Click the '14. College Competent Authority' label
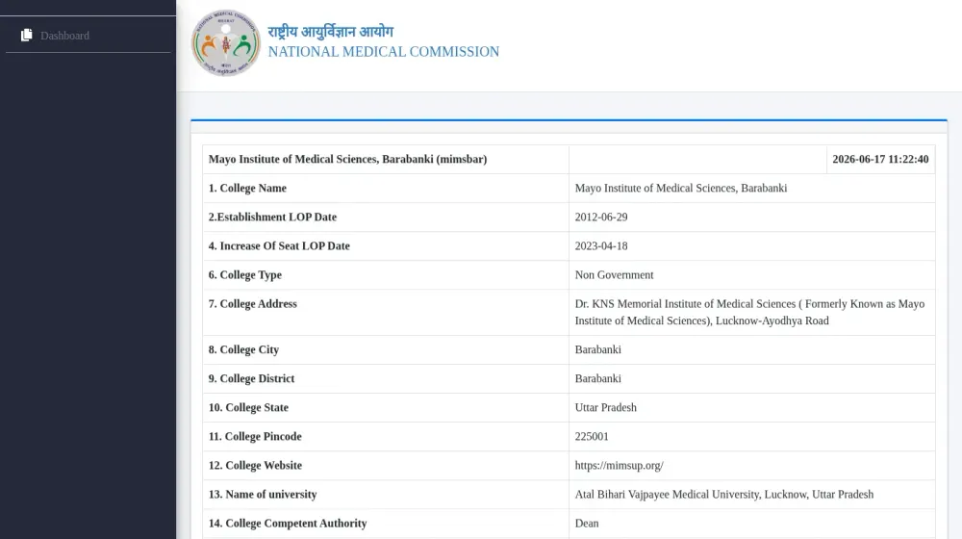Image resolution: width=962 pixels, height=539 pixels. click(288, 523)
